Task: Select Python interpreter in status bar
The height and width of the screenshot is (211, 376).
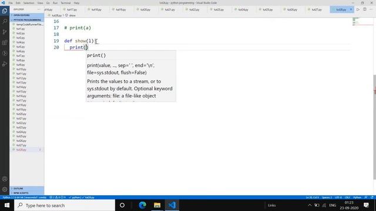Action: pyautogui.click(x=25, y=198)
